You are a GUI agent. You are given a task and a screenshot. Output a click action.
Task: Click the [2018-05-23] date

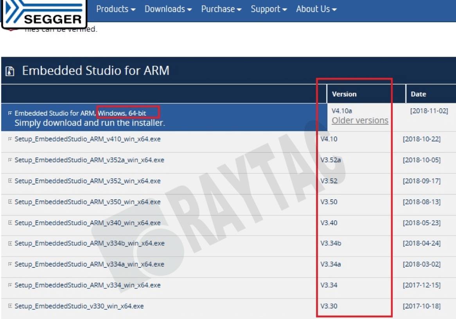[422, 223]
